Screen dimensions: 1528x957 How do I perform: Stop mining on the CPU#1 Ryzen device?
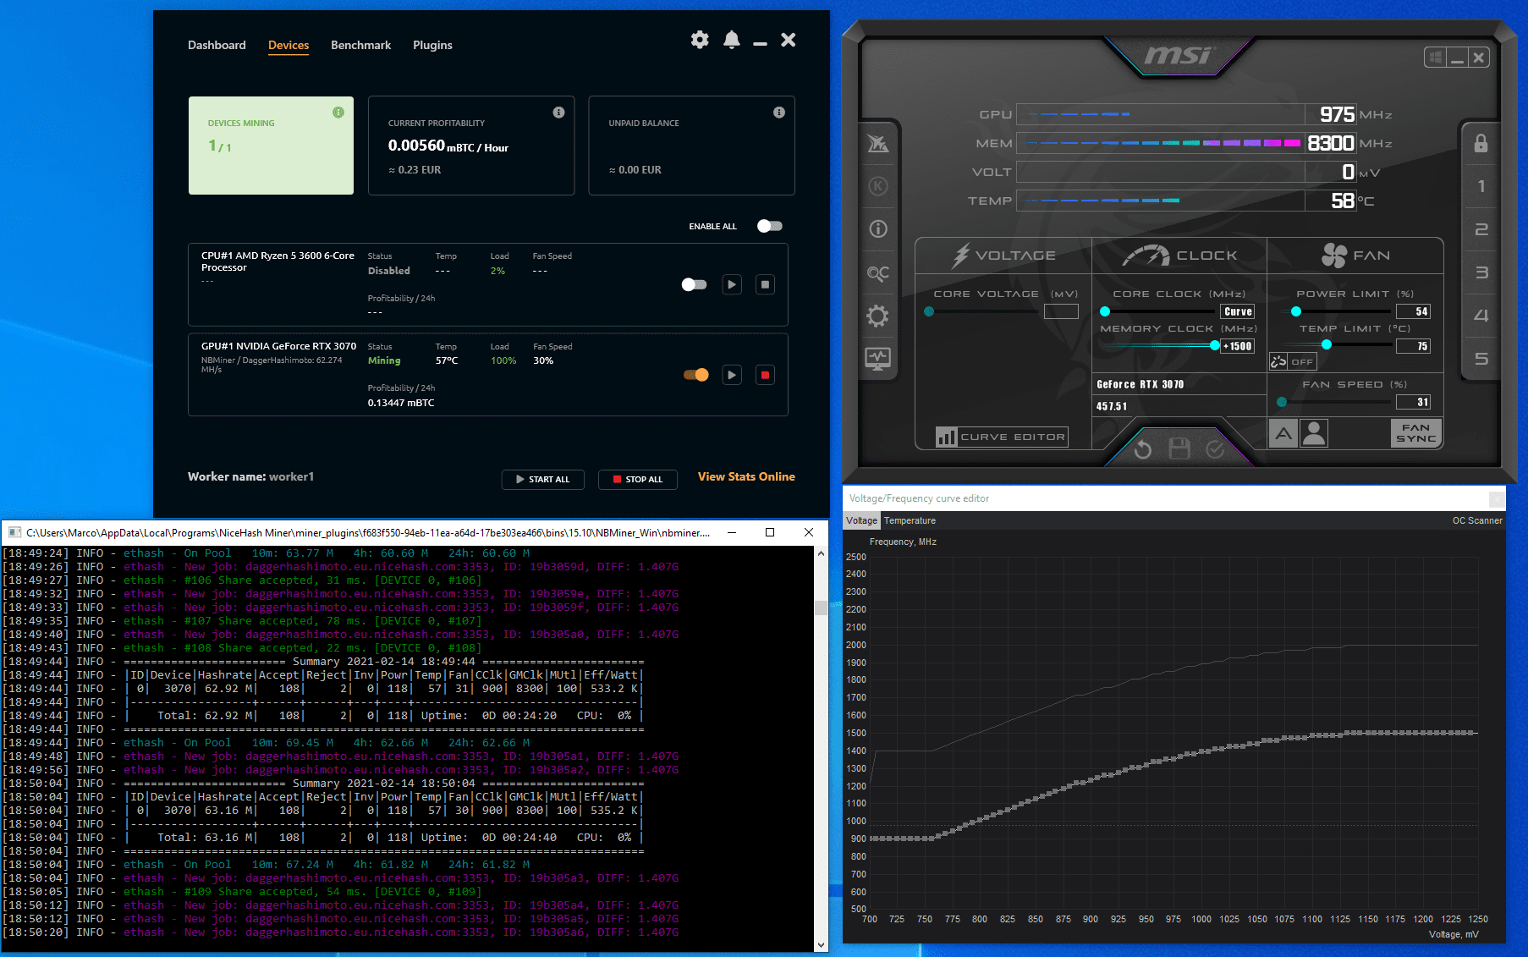click(x=765, y=285)
